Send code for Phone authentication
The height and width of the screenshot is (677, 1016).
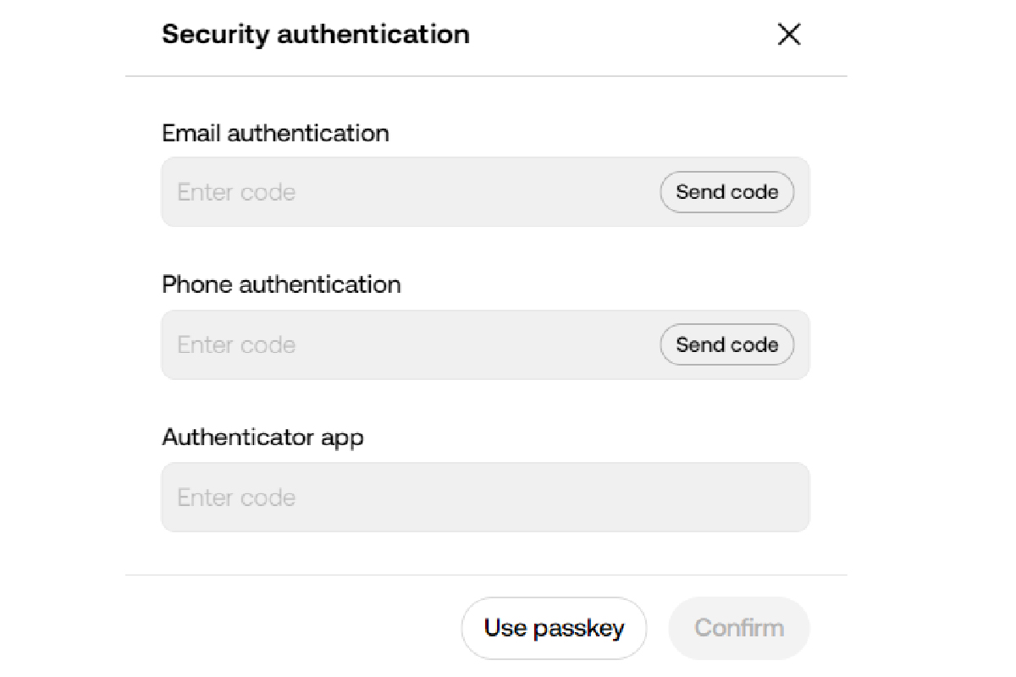coord(726,345)
